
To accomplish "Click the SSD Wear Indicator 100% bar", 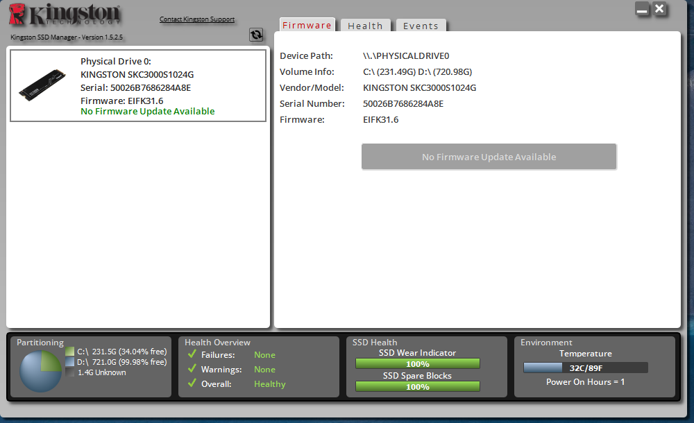I will [417, 363].
